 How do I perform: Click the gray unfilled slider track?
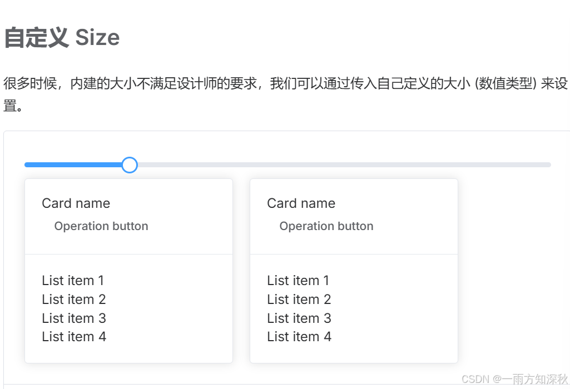tap(344, 165)
